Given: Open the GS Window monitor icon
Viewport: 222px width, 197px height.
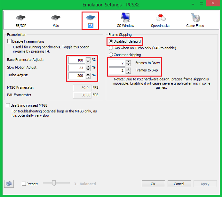Looking at the screenshot, I should [x=125, y=17].
